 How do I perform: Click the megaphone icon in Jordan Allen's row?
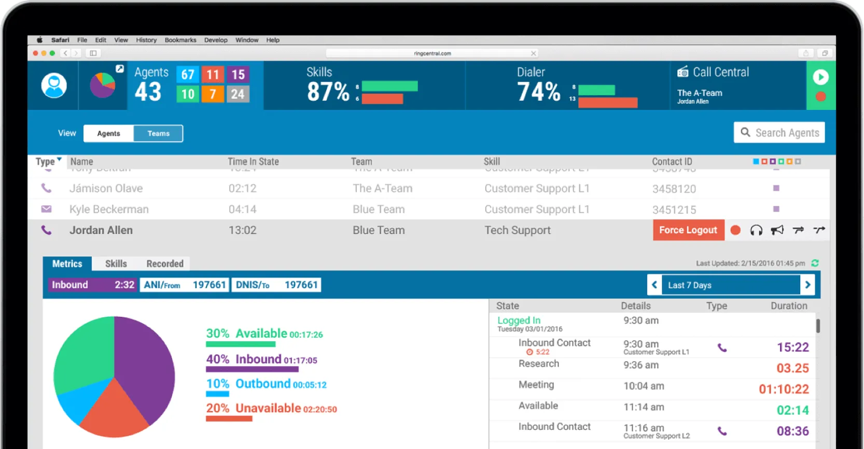[x=777, y=230]
